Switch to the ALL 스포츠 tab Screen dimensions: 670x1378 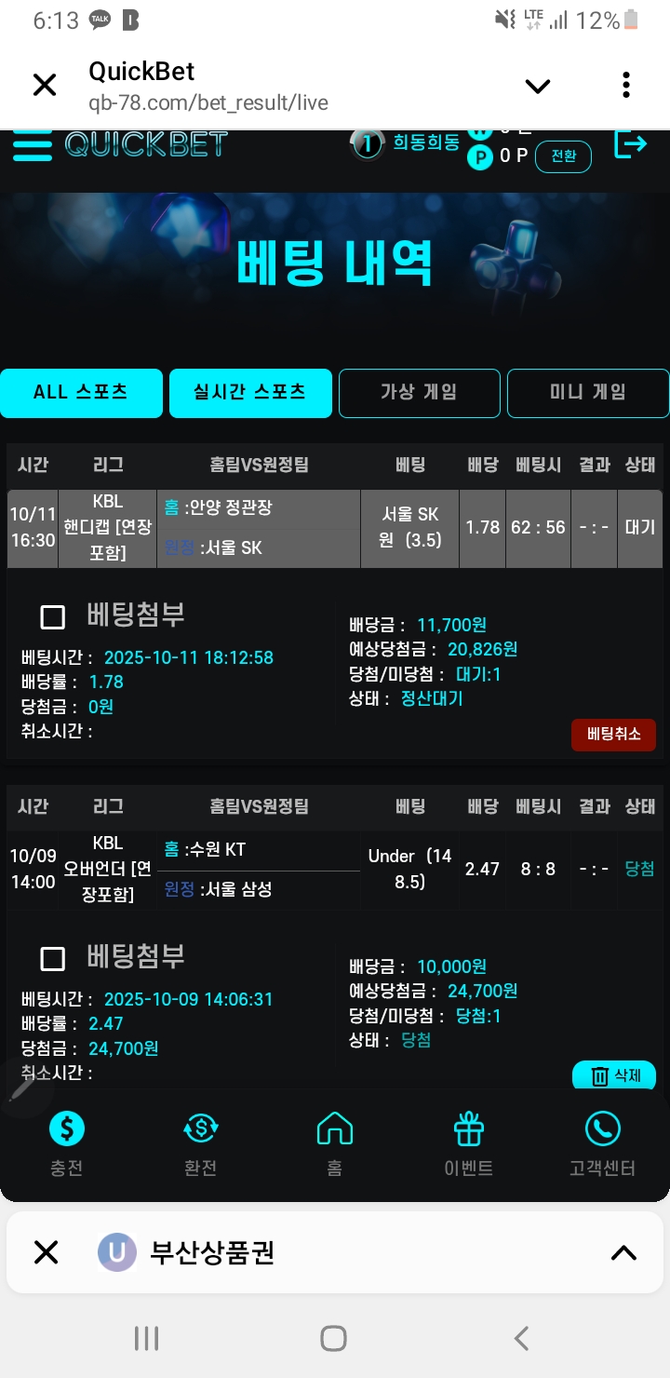pos(81,393)
